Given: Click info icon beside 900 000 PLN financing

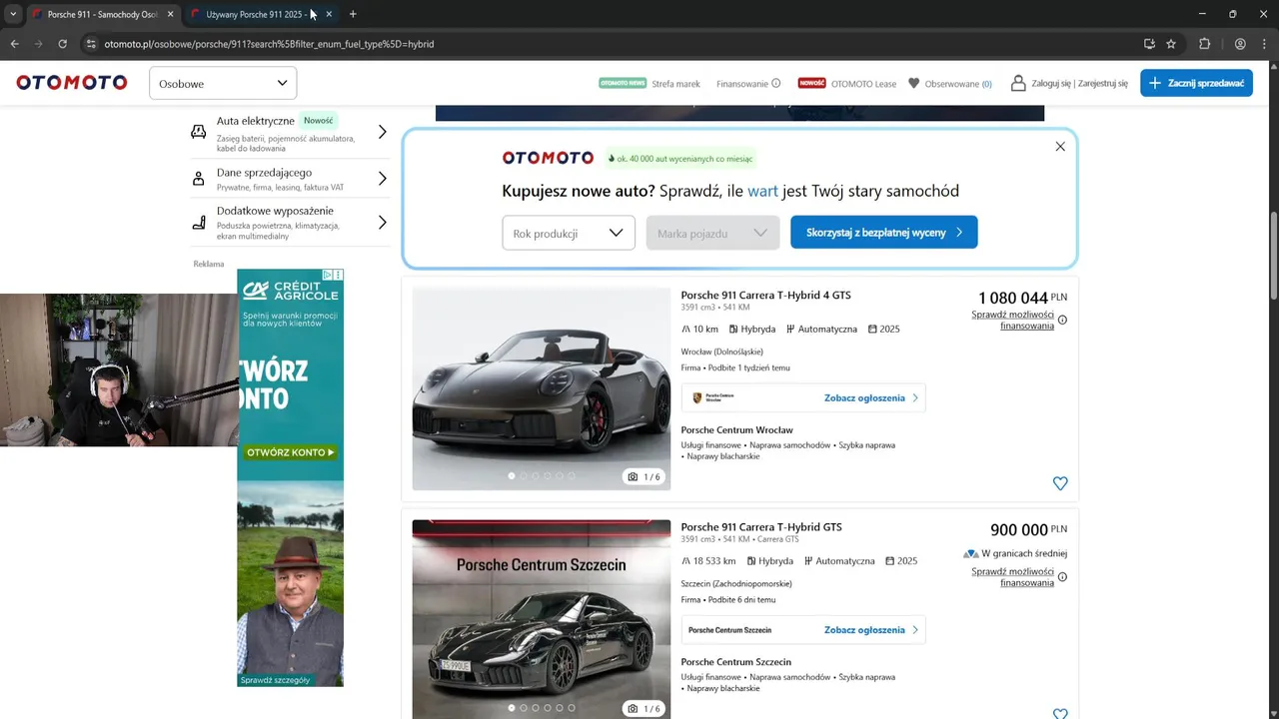Looking at the screenshot, I should (1062, 577).
